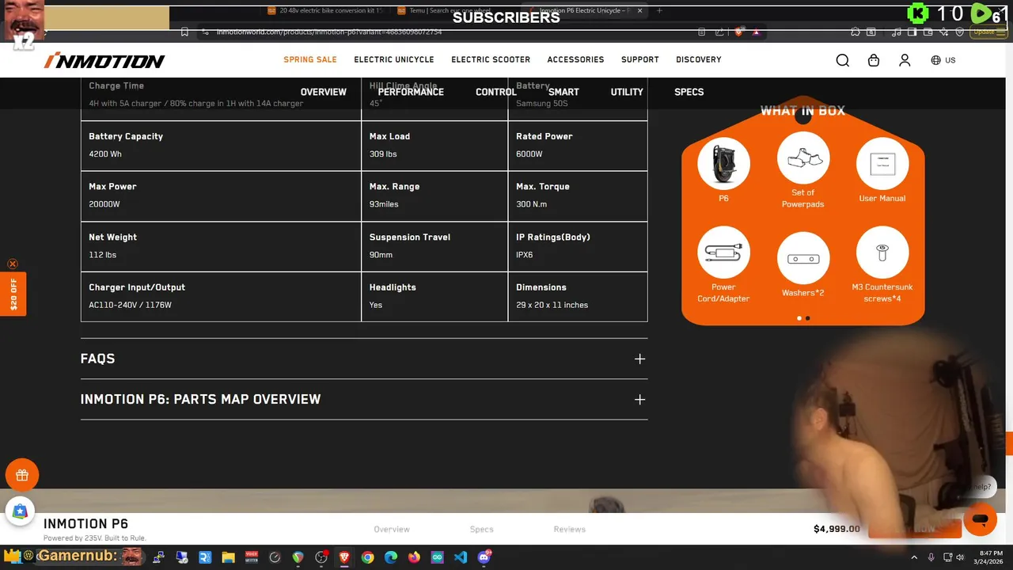This screenshot has width=1013, height=570.
Task: Open the SPRING SALE menu item
Action: 310,59
